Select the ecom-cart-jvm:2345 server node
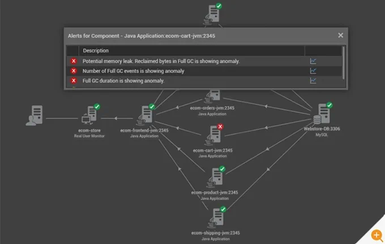Screen dimensions: 385x244 click(x=213, y=136)
